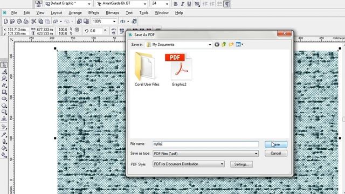Image resolution: width=345 pixels, height=194 pixels.
Task: Select the Outline tool in toolbox
Action: 4,141
